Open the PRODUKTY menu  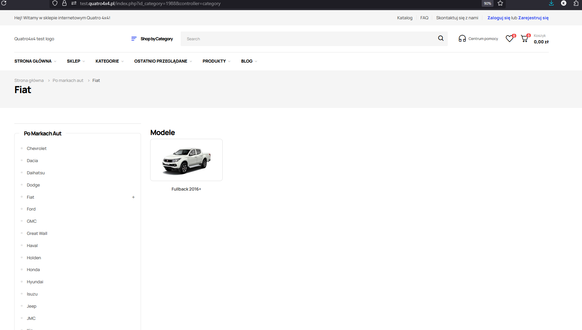click(x=214, y=61)
